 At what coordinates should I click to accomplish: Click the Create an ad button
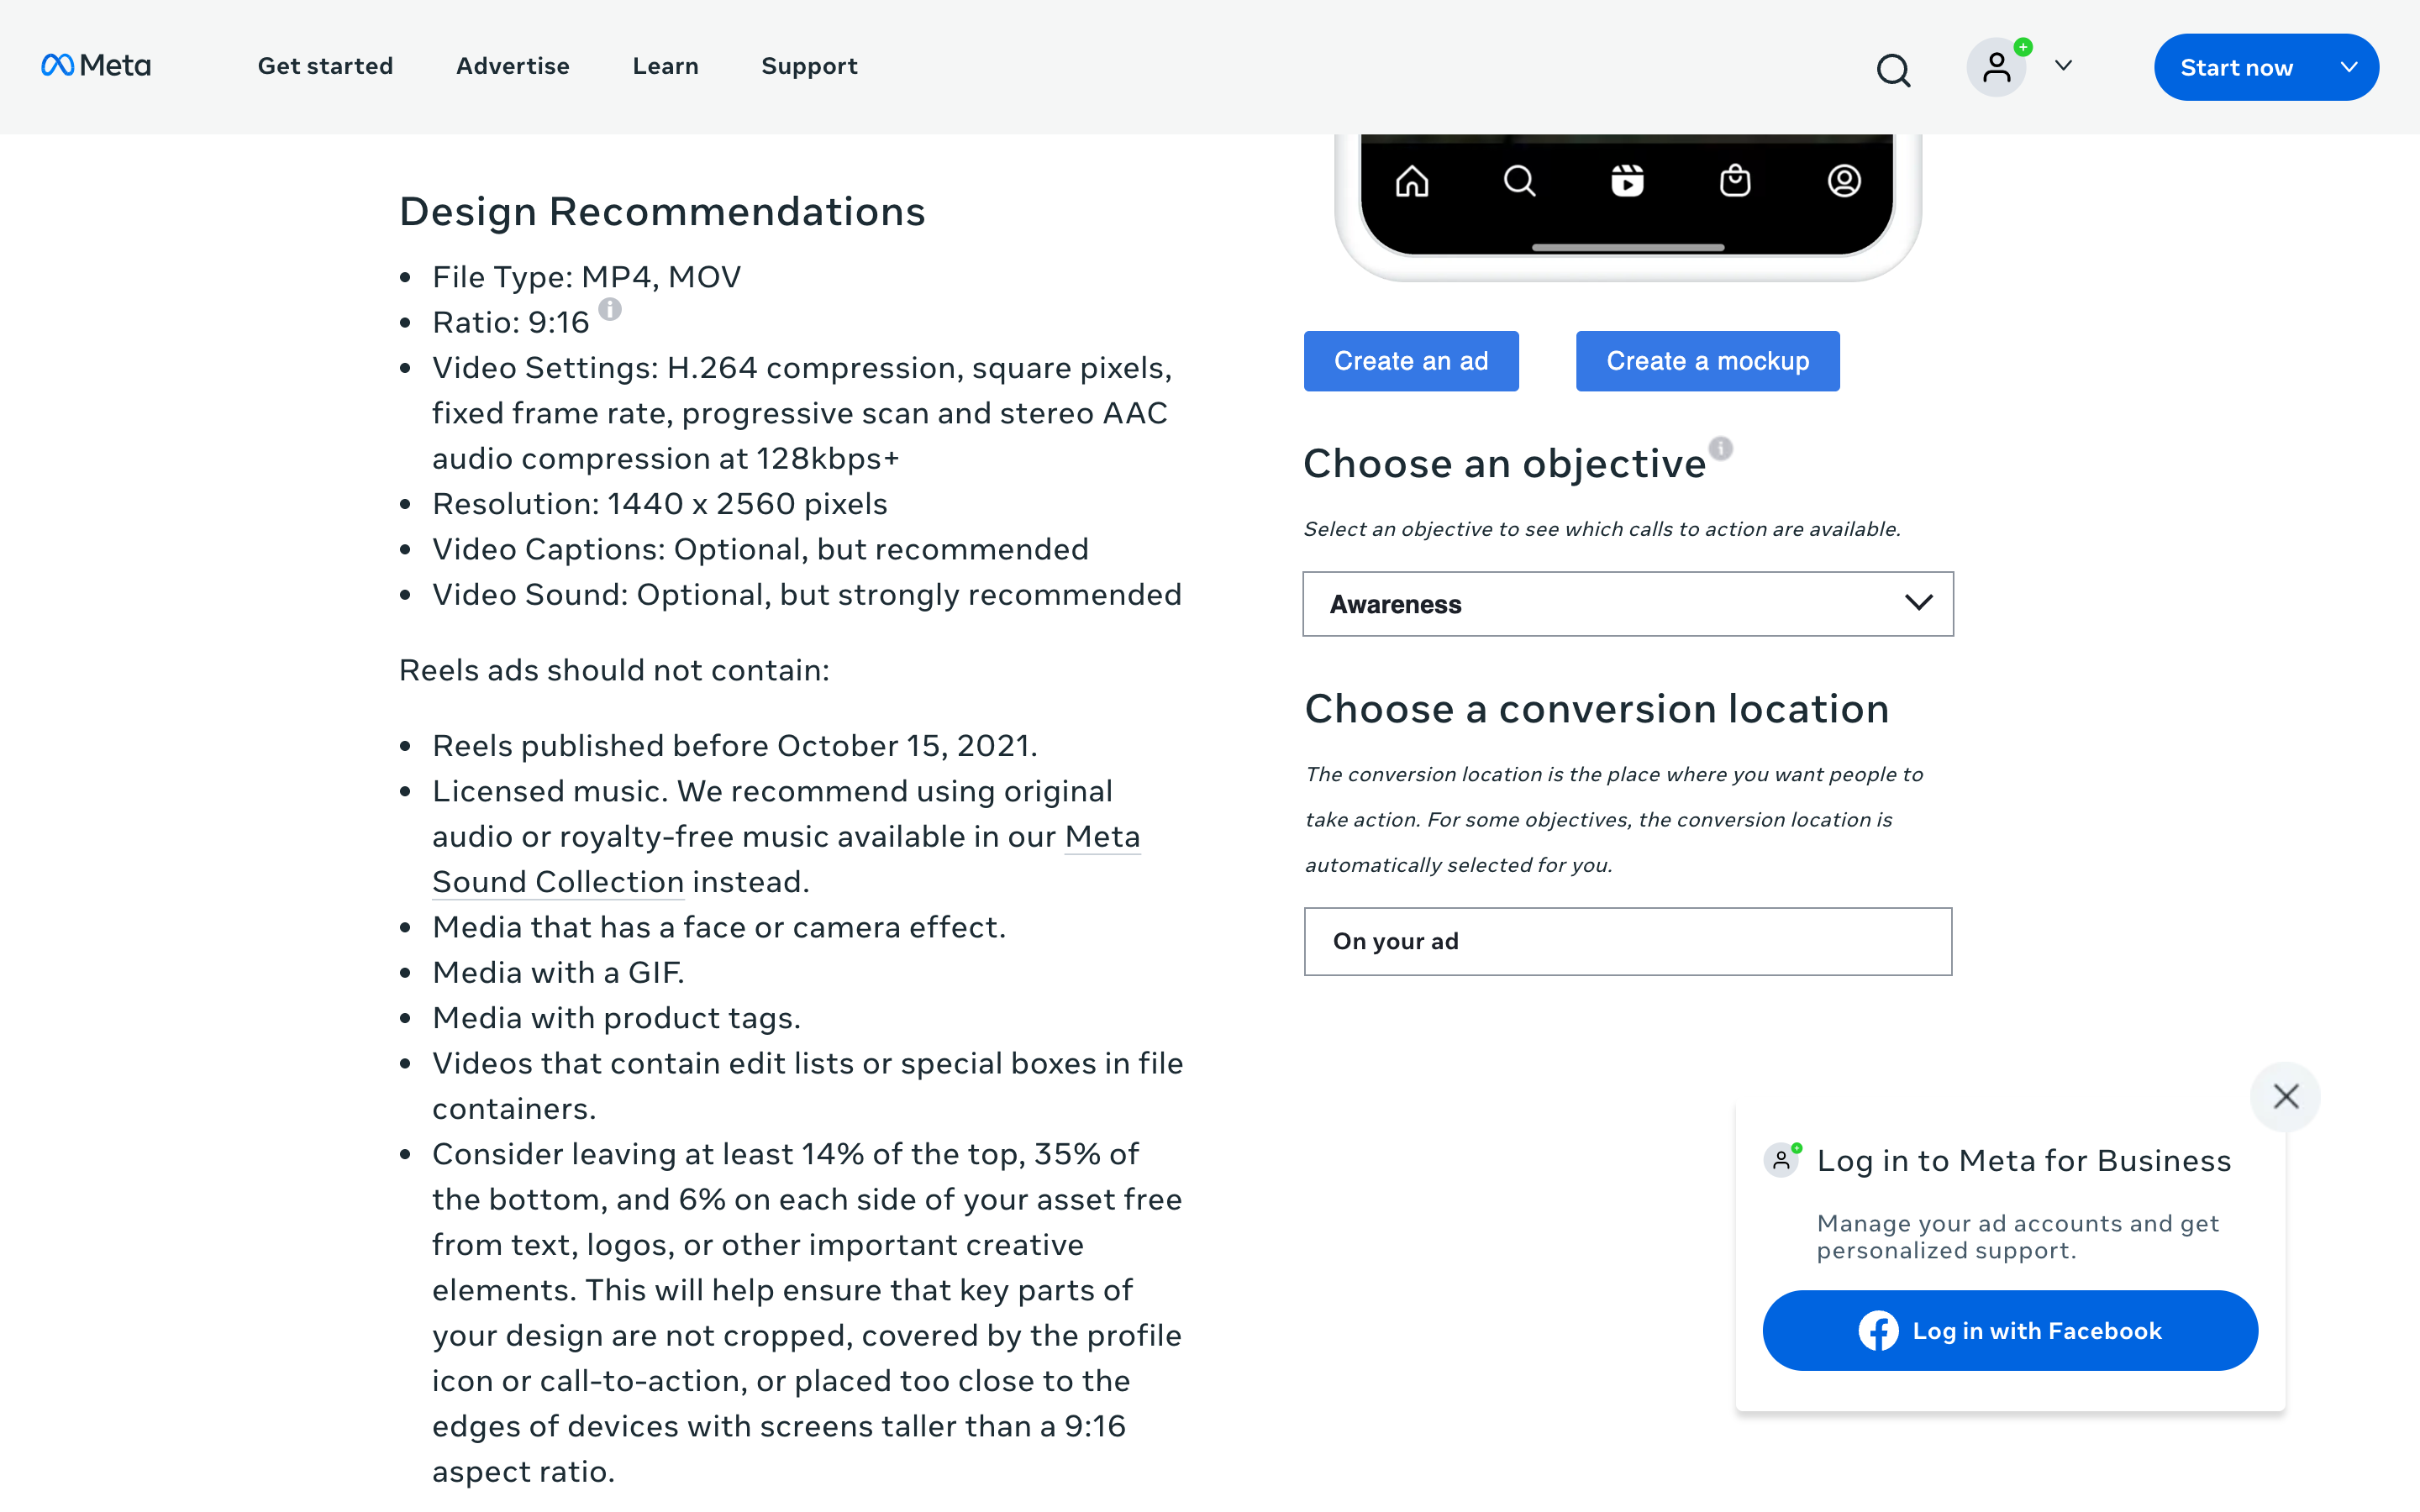click(1411, 361)
